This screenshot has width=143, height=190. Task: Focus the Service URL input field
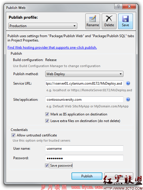click(x=84, y=83)
